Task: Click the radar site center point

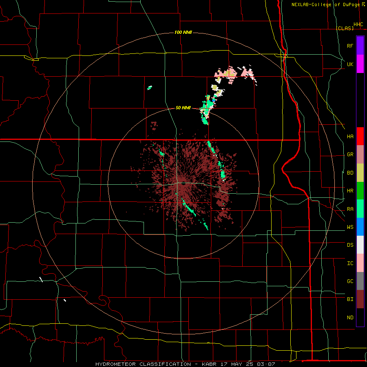Action: (183, 183)
